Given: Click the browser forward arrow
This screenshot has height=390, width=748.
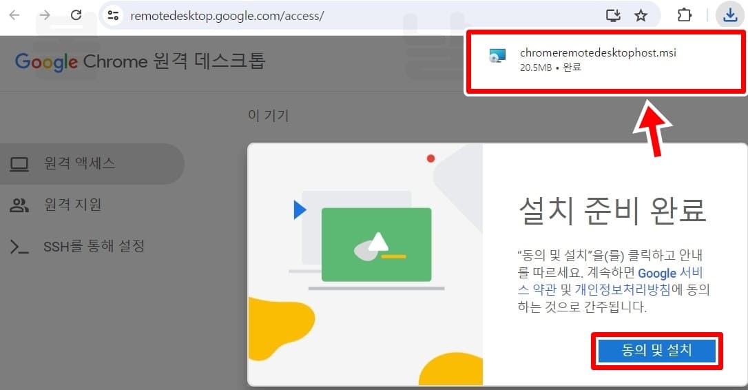Looking at the screenshot, I should point(45,15).
